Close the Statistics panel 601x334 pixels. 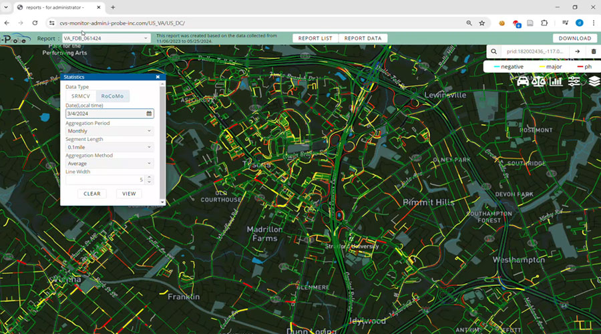(x=158, y=77)
